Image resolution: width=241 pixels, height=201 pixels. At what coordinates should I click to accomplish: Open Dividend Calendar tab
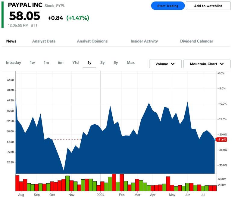click(x=197, y=41)
